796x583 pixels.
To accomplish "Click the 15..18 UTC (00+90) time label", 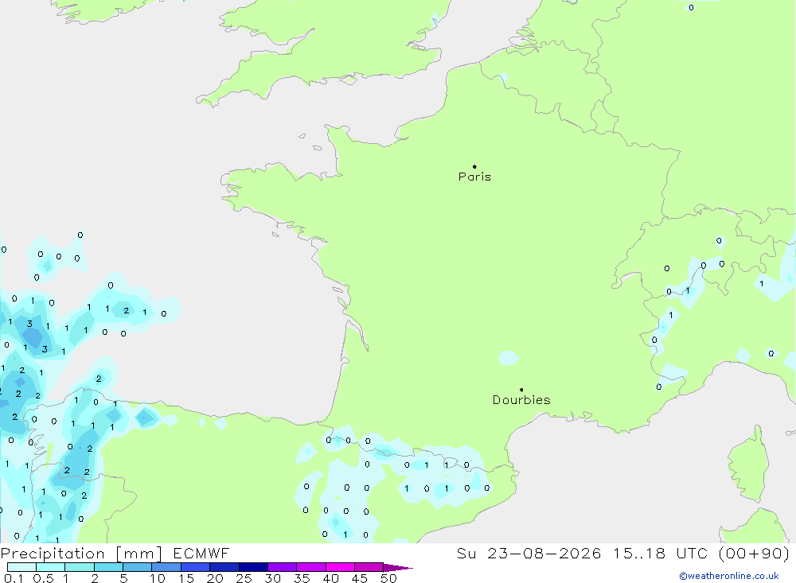I will pyautogui.click(x=701, y=553).
